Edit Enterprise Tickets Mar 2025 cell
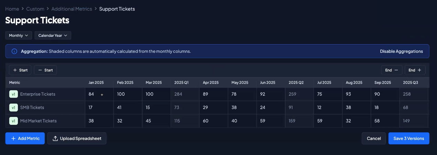Screen dimensions: 437x155 point(156,94)
